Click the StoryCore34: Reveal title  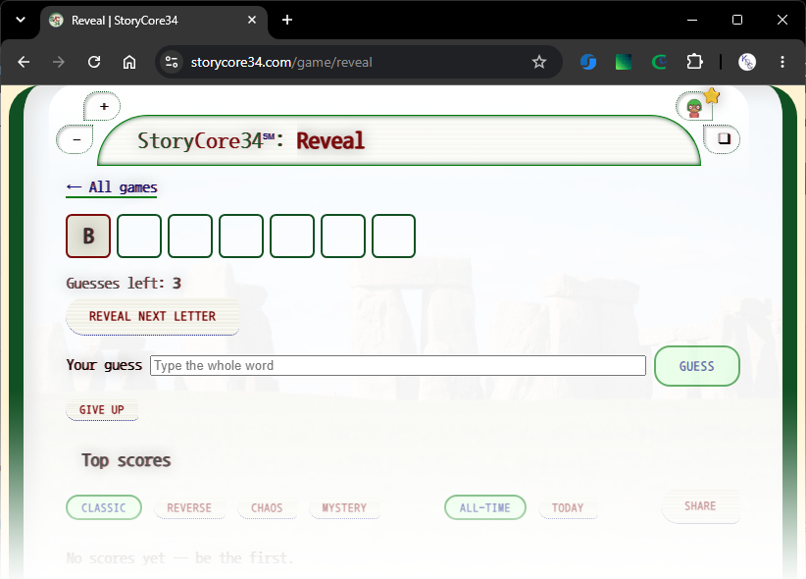251,141
